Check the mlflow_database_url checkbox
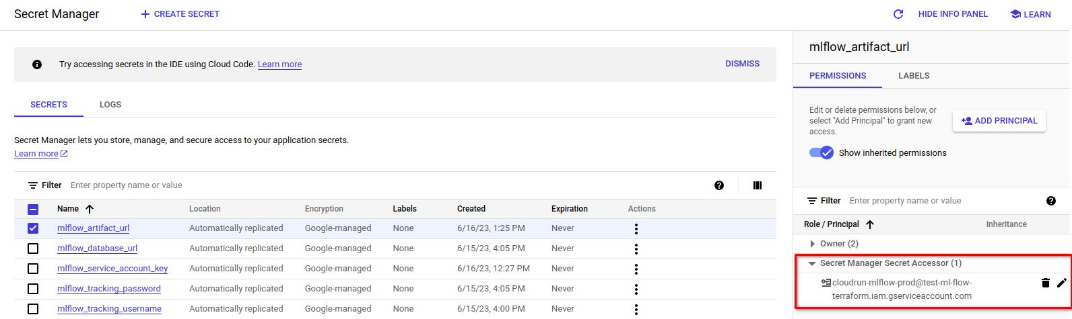The image size is (1072, 319). [33, 248]
